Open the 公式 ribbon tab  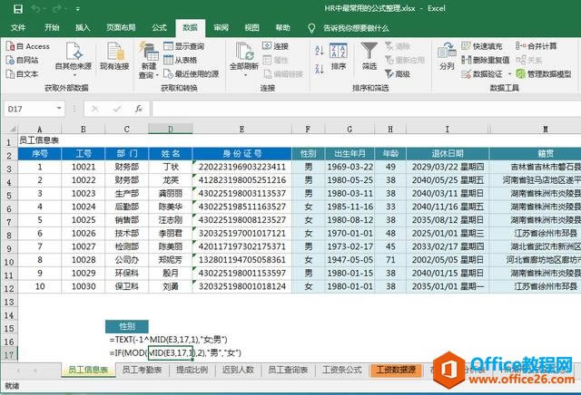tap(160, 27)
